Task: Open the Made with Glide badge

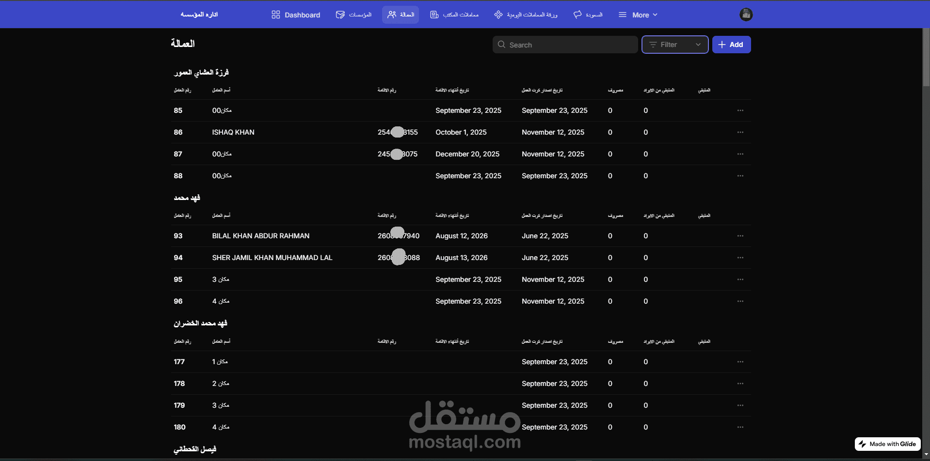Action: coord(887,444)
